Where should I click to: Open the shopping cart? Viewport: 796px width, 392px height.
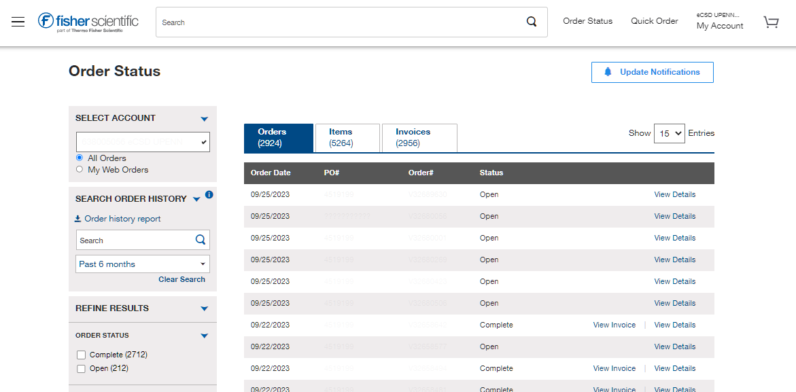pyautogui.click(x=771, y=22)
